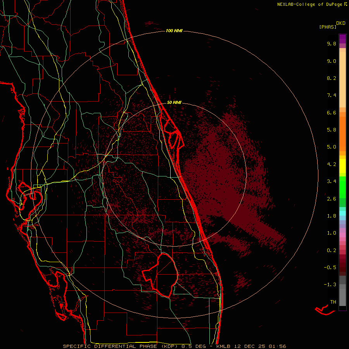The image size is (349, 349).
Task: Click the SPECIFIC DIFFERENTIAL PHASE caption text
Action: pos(111,346)
